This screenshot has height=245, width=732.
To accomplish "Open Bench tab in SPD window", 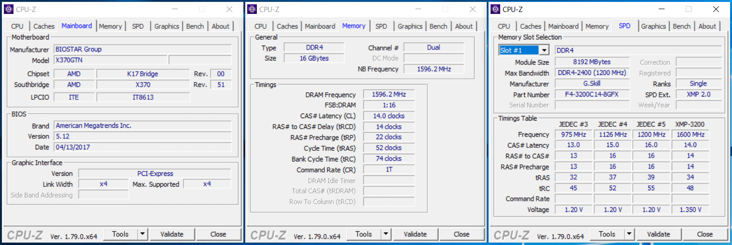I will 682,26.
